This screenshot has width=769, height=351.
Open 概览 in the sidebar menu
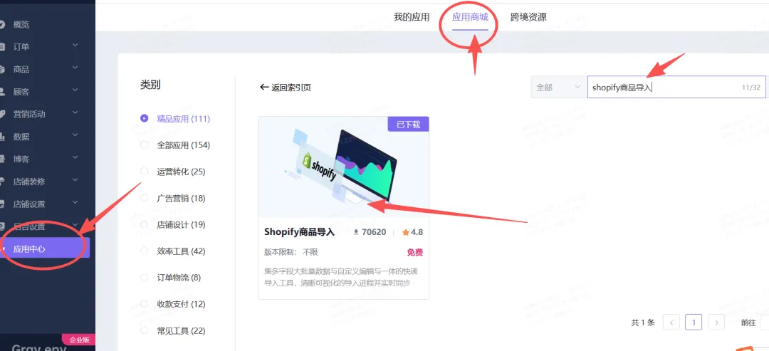[21, 24]
